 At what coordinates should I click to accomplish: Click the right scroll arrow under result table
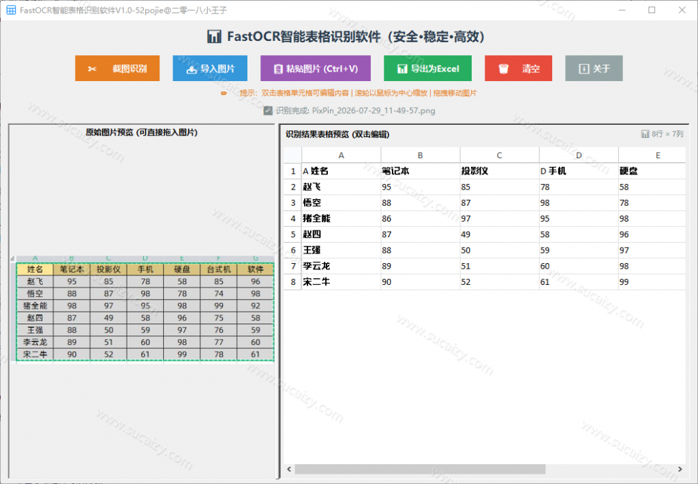click(680, 469)
